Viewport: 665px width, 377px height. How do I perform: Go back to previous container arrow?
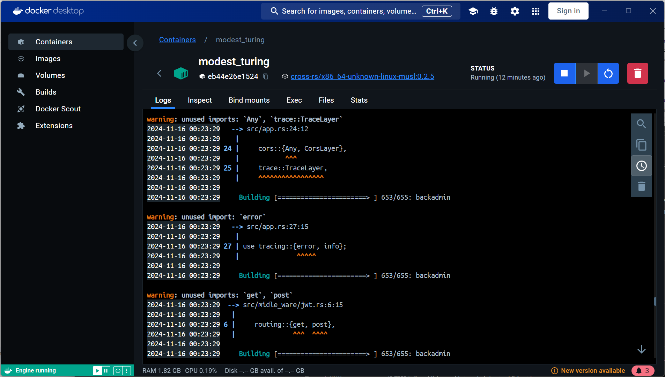coord(159,73)
